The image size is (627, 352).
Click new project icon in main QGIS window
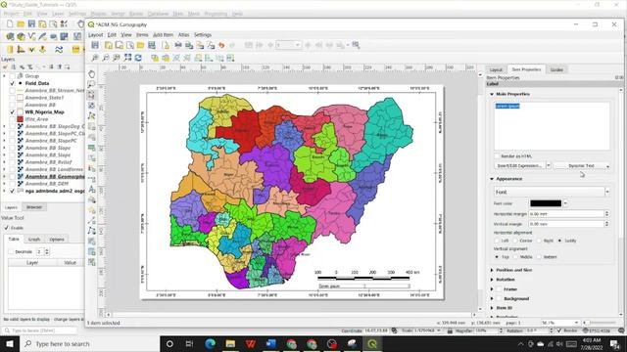coord(10,24)
